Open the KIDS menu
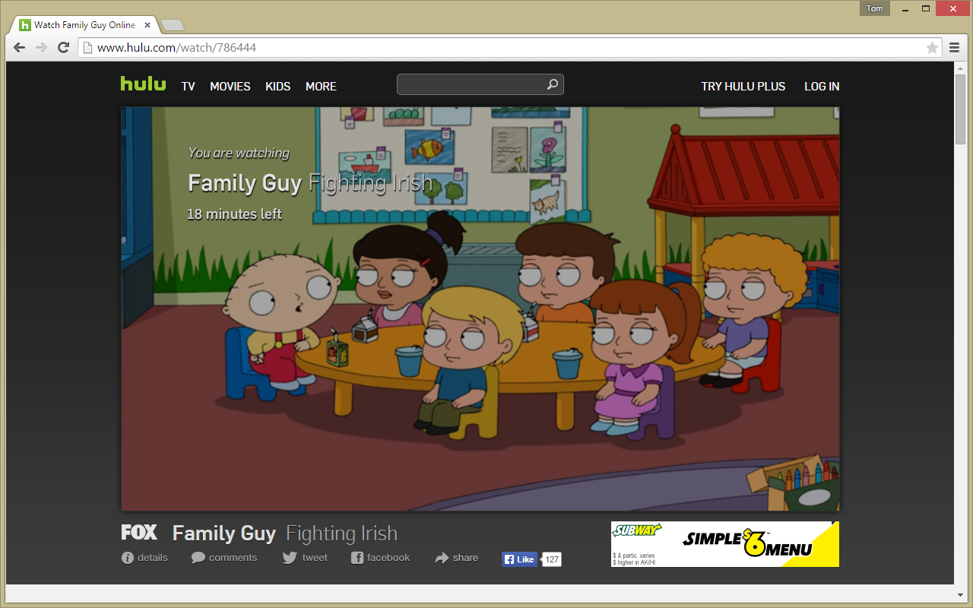Screen dimensions: 973x608 pyautogui.click(x=278, y=87)
